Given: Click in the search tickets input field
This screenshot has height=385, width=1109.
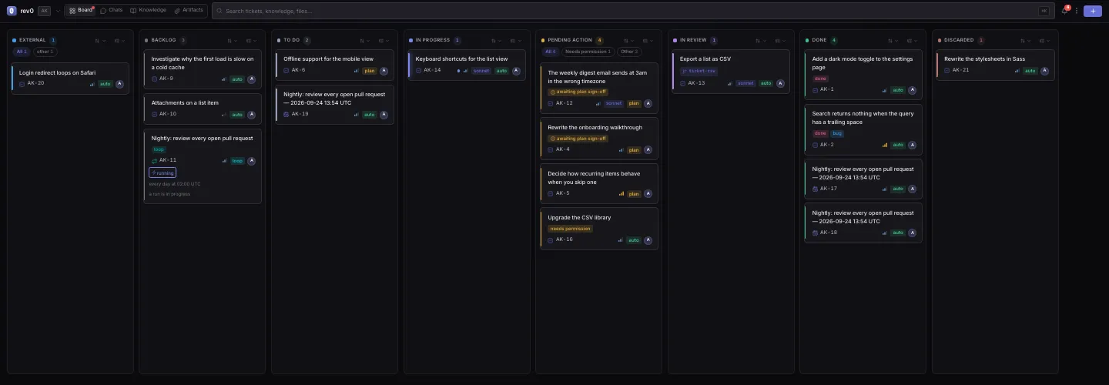Looking at the screenshot, I should pyautogui.click(x=632, y=11).
